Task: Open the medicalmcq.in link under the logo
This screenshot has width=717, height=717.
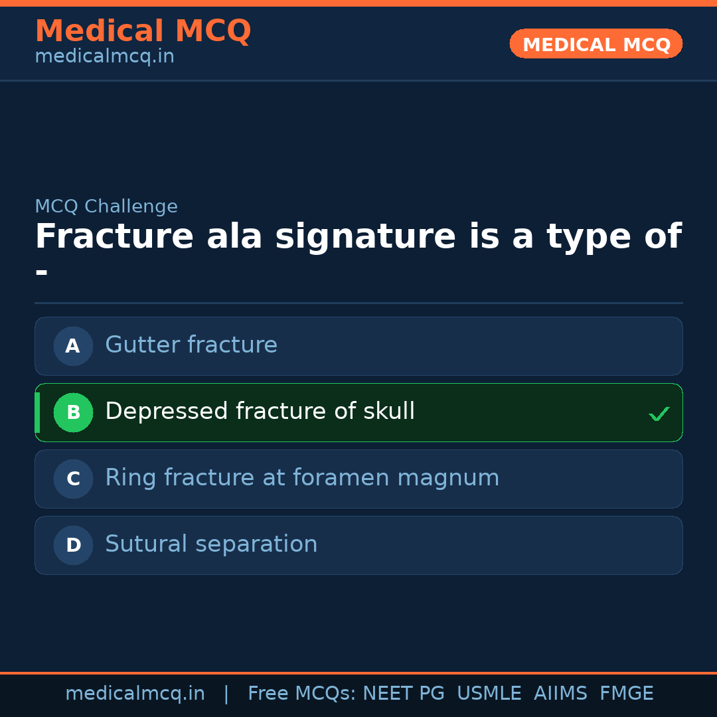Action: pos(104,56)
